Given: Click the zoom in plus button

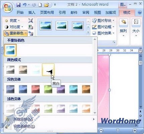Looking at the screenshot, I should [x=135, y=130].
